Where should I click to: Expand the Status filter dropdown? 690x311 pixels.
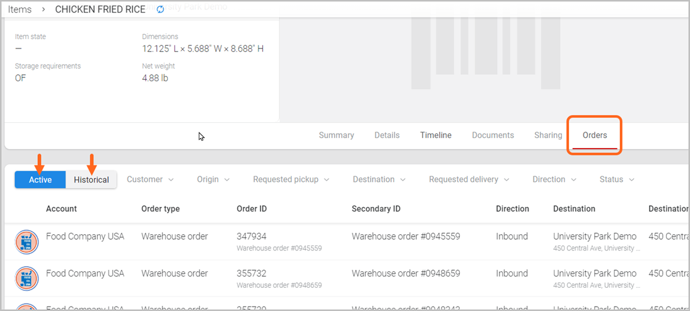click(x=617, y=179)
